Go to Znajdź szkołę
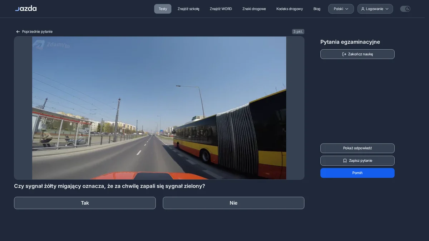The width and height of the screenshot is (429, 241). click(x=188, y=9)
